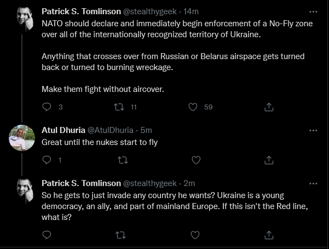Reply to the 'Red line' tweet

(47, 235)
